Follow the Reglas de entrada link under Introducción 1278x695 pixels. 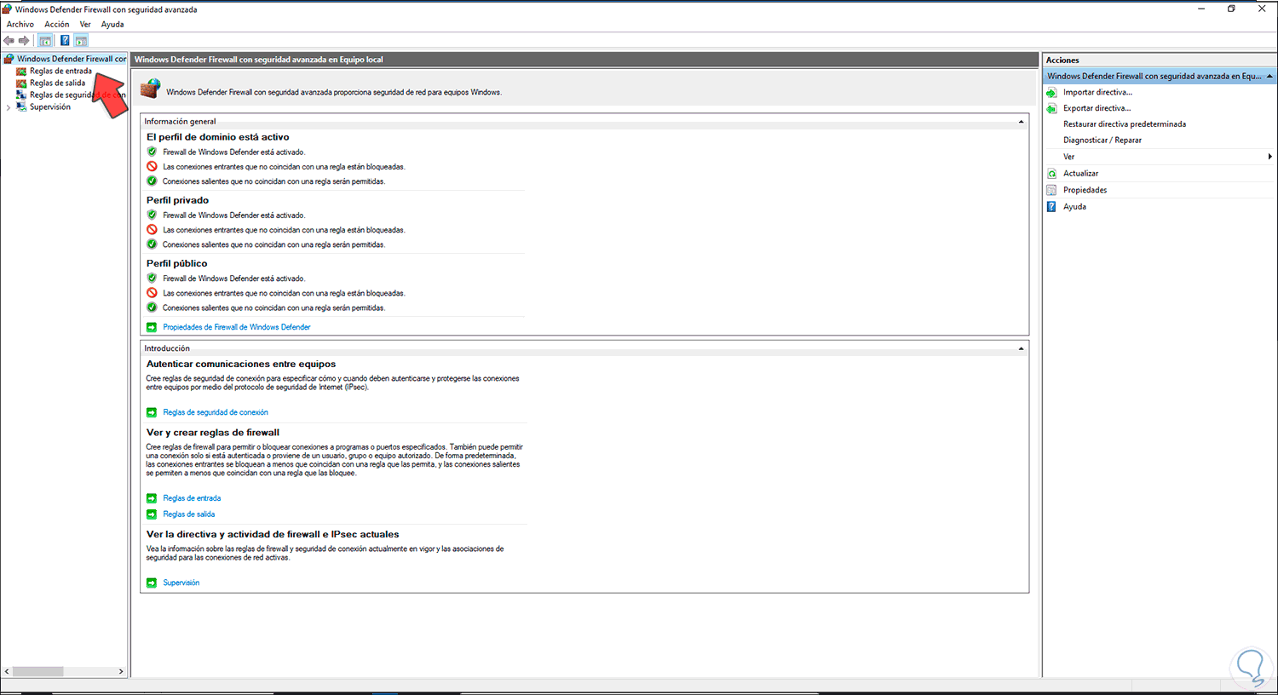point(192,498)
